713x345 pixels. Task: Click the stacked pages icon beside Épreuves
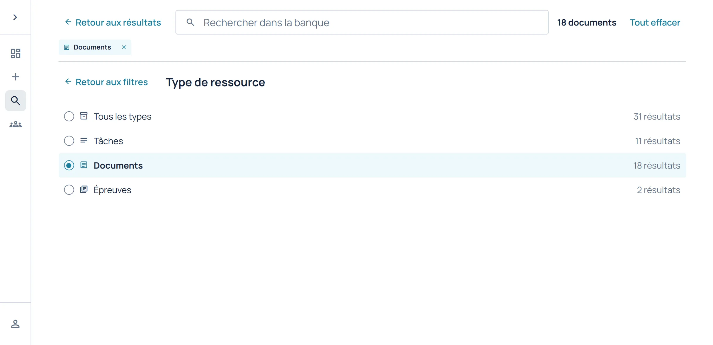(84, 189)
